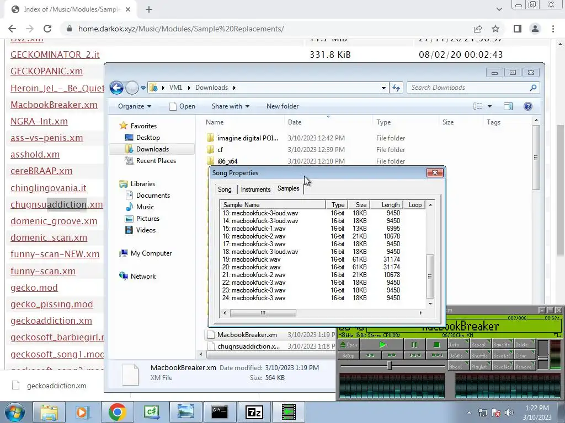
Task: Open the funny-scan-NEW.xm link
Action: (x=55, y=254)
